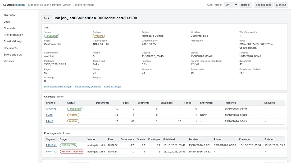Screen dimensions: 291x163
Task: Open the ARCHIVE channel link
Action: [51, 109]
